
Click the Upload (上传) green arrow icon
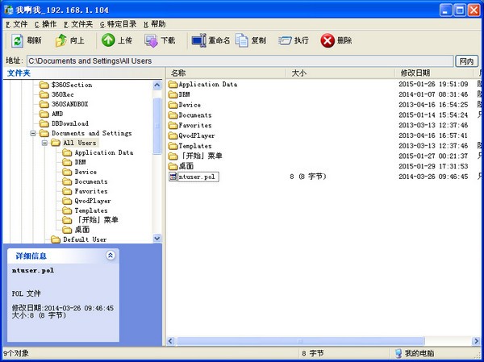pyautogui.click(x=108, y=40)
